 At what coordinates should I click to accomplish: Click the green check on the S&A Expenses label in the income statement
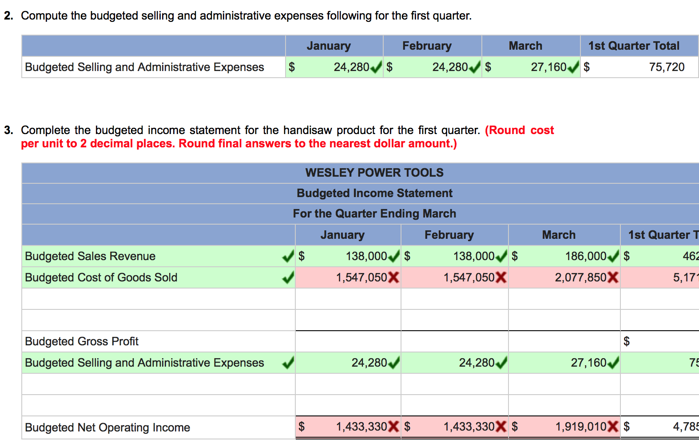288,363
